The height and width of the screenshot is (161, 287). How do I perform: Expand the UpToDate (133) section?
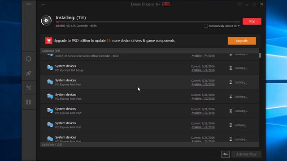point(149,144)
